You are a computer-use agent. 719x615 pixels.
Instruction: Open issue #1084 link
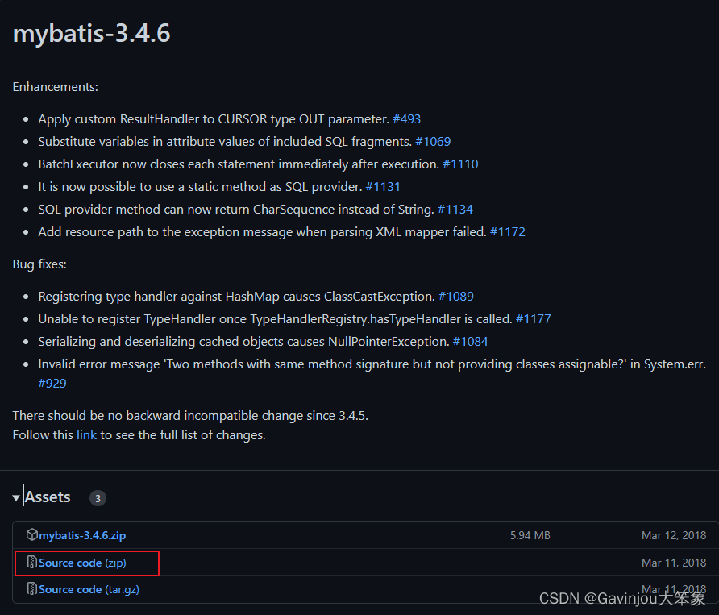[471, 342]
